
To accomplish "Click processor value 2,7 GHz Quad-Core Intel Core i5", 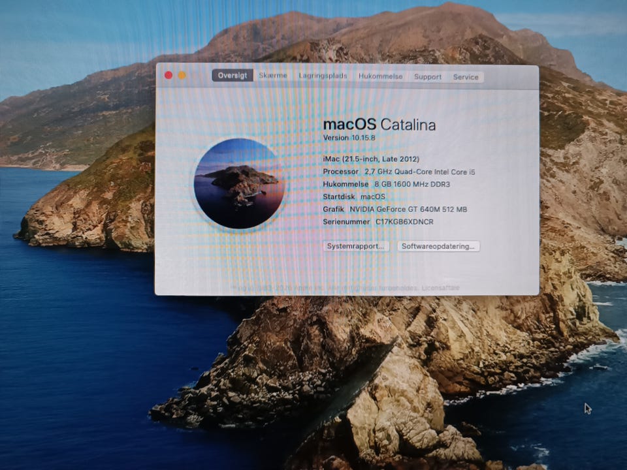I will click(x=420, y=172).
